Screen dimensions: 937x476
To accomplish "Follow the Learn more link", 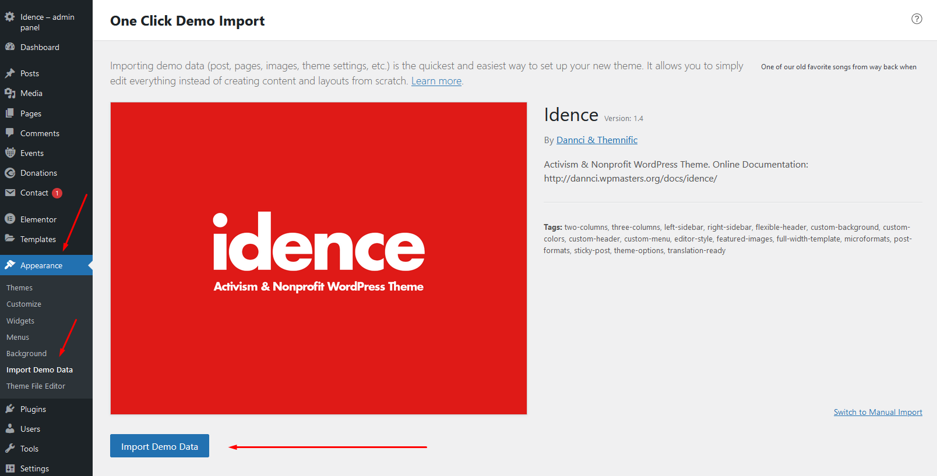I will (x=436, y=81).
